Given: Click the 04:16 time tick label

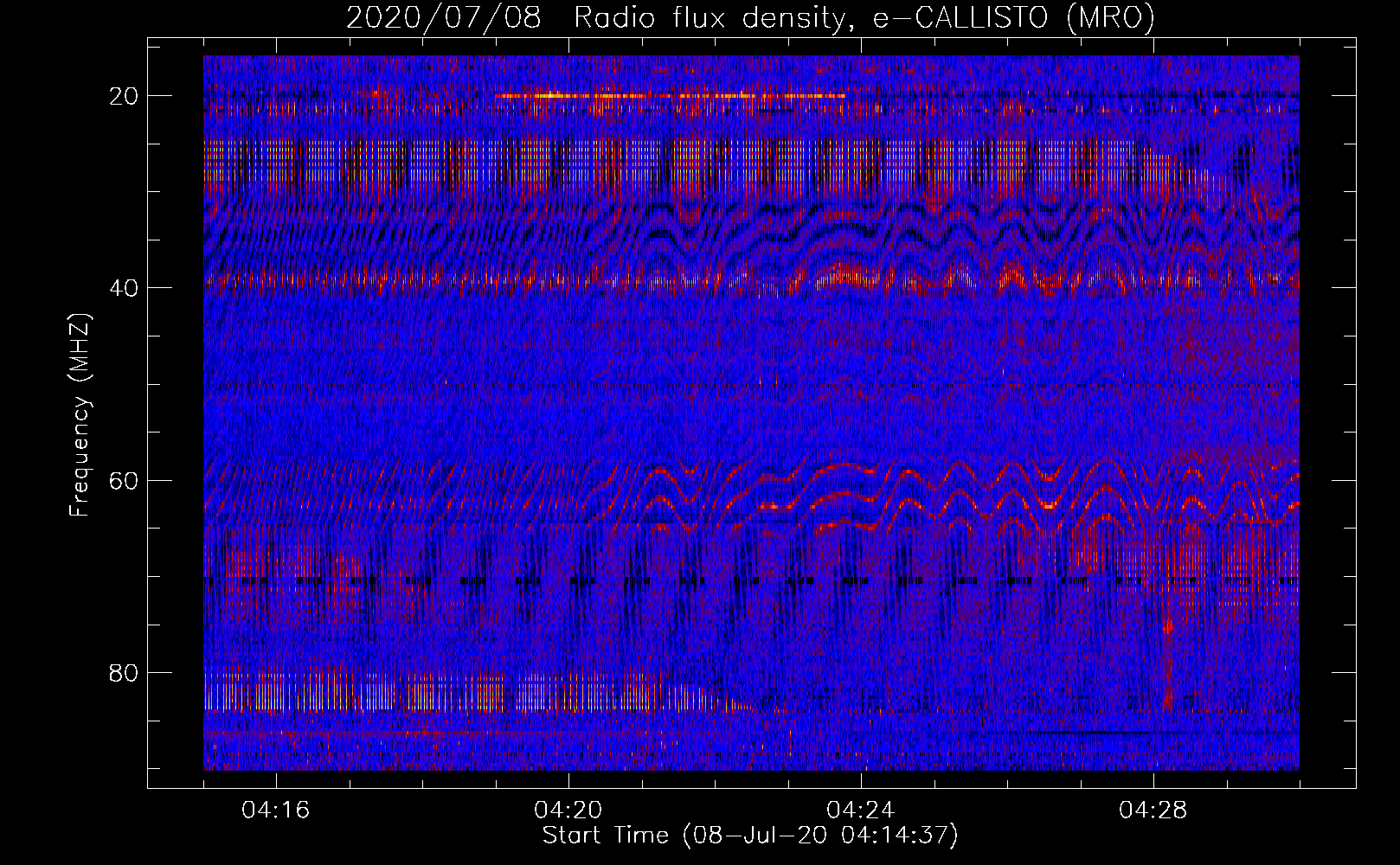Looking at the screenshot, I should (276, 811).
